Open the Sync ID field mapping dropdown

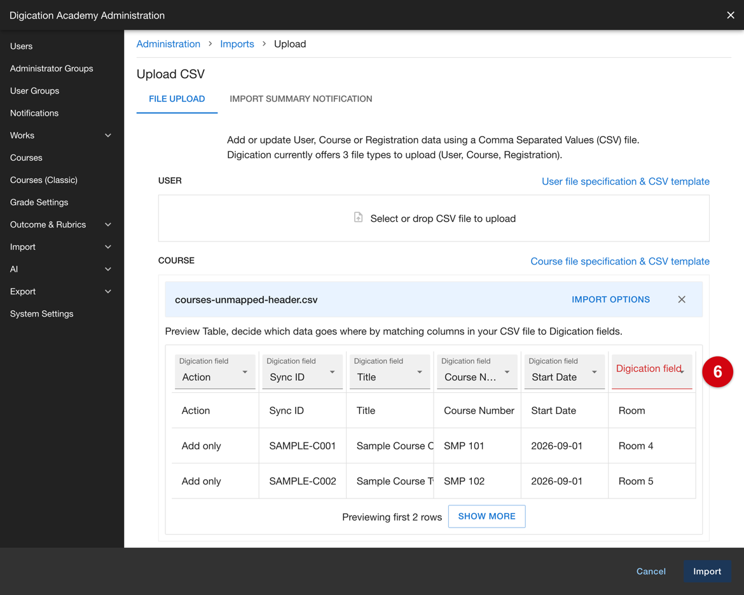(x=302, y=371)
